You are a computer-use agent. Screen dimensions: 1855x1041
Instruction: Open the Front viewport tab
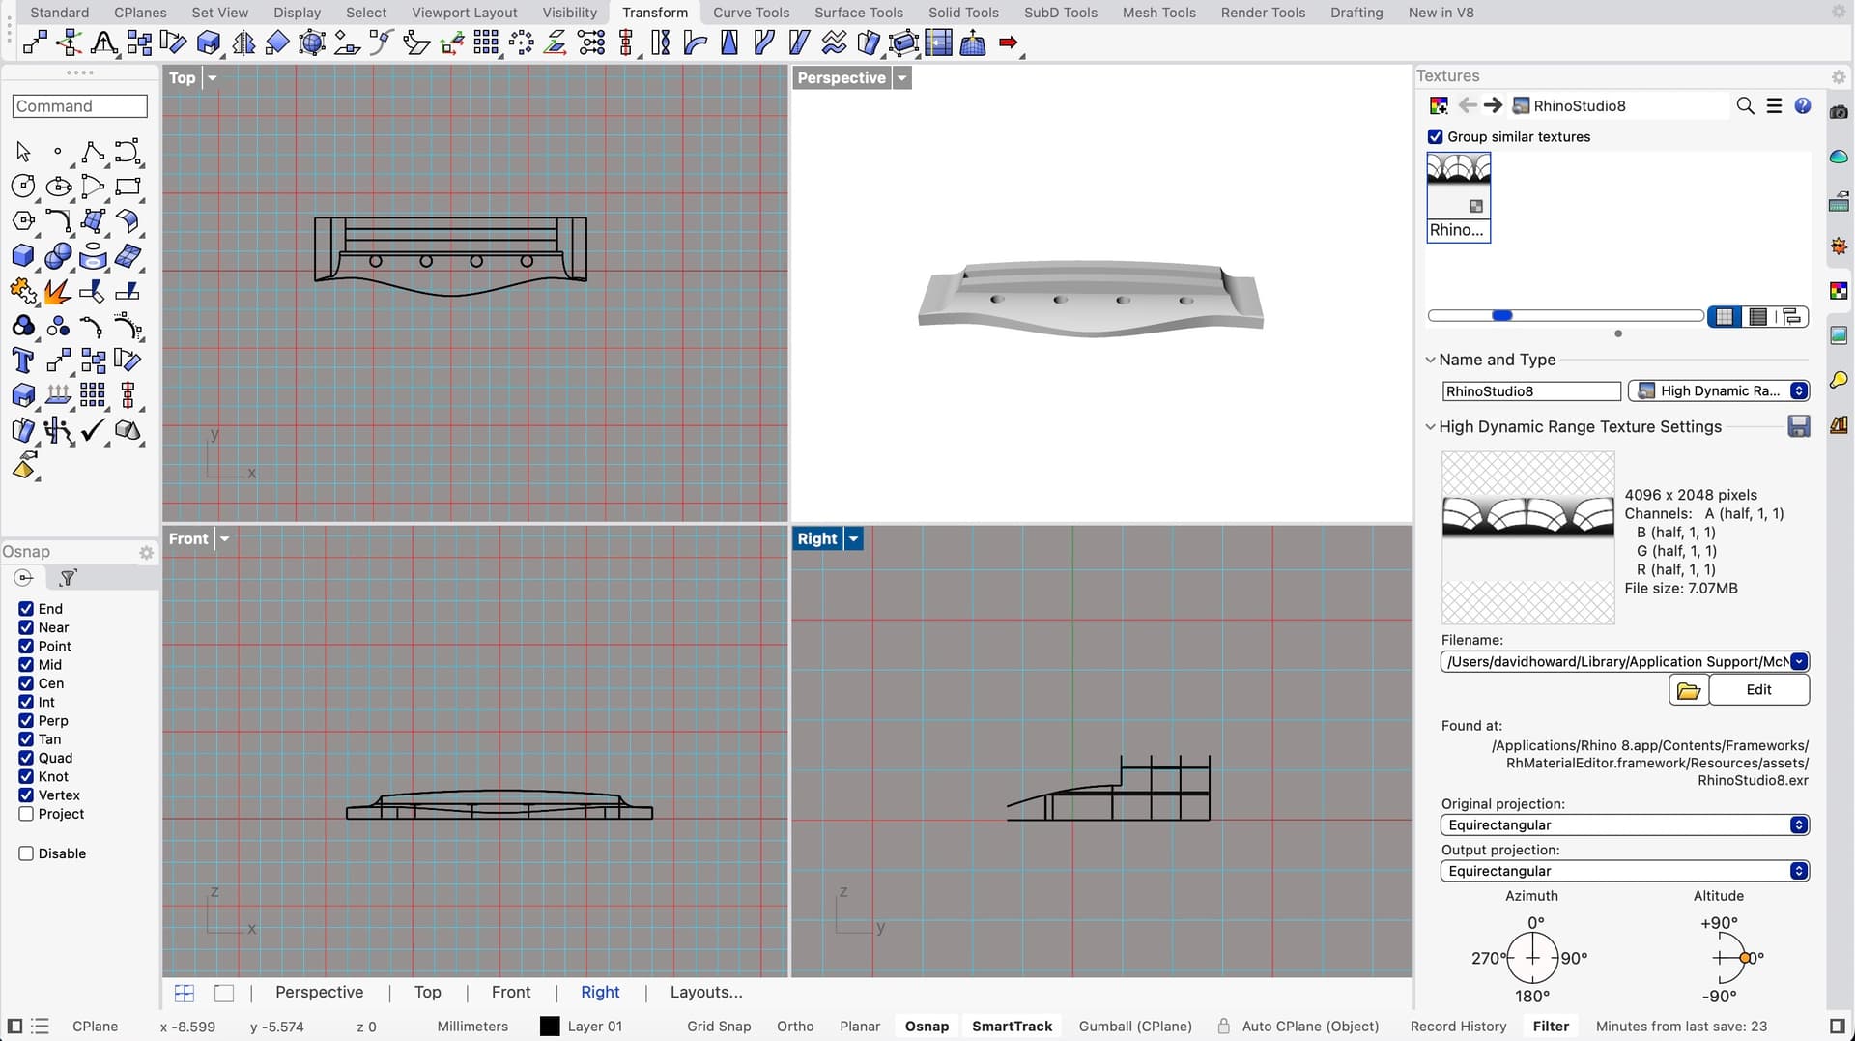[x=510, y=992]
